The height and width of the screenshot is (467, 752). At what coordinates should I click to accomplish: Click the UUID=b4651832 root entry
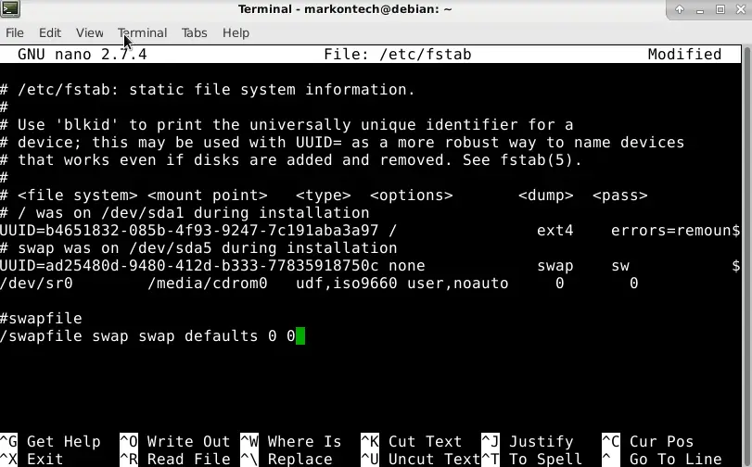pos(189,231)
